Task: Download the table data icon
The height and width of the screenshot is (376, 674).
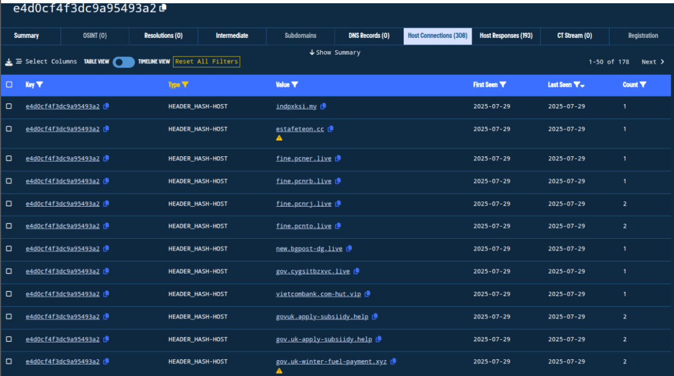Action: click(x=9, y=62)
